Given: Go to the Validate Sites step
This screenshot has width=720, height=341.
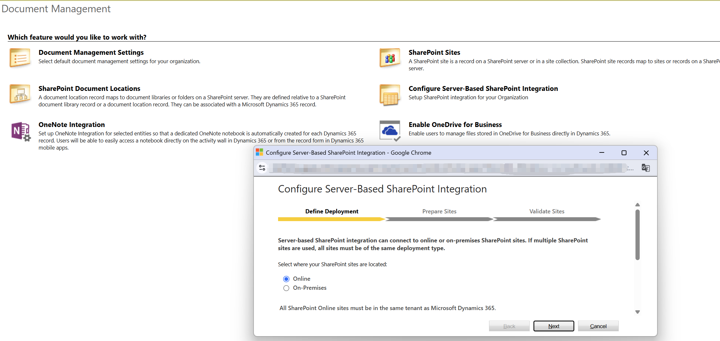Looking at the screenshot, I should pyautogui.click(x=547, y=211).
